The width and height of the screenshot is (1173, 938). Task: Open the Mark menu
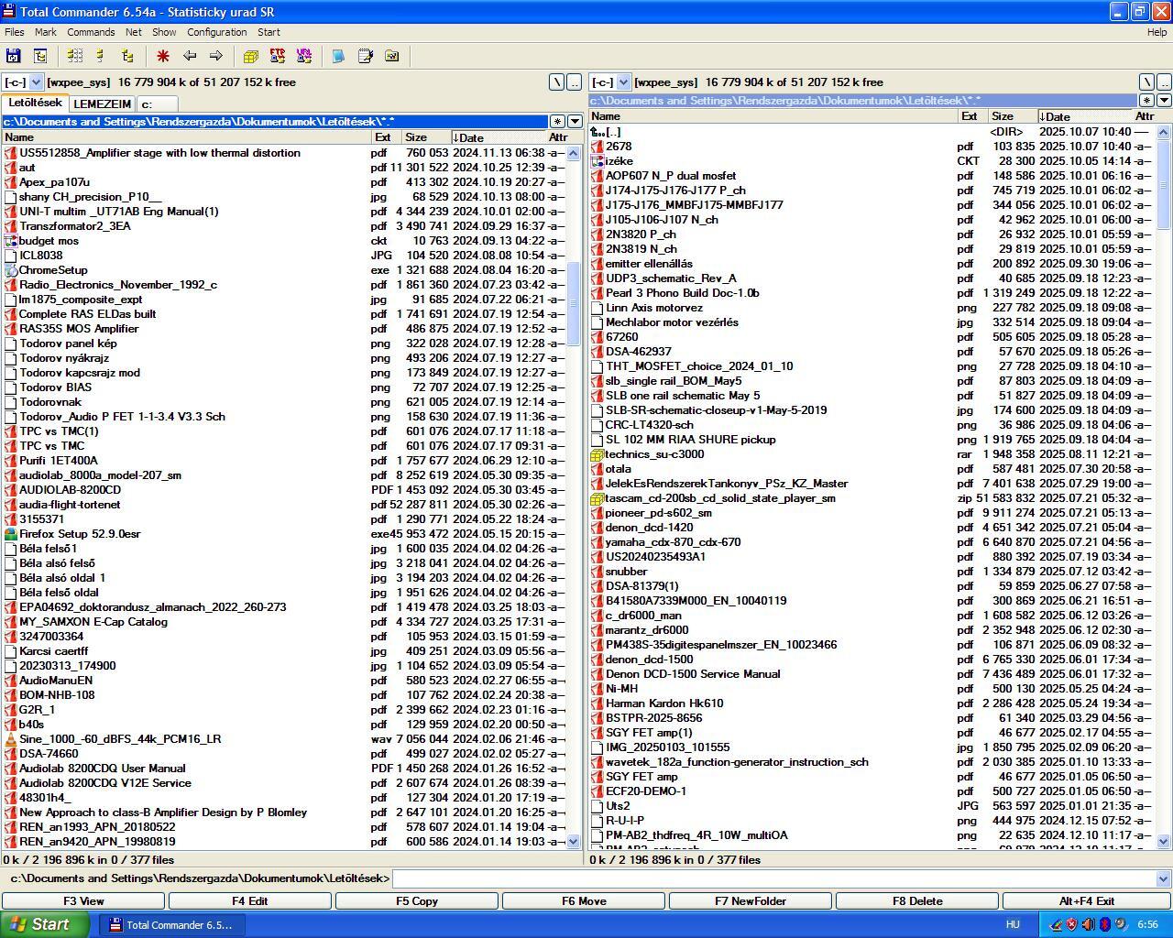point(46,32)
